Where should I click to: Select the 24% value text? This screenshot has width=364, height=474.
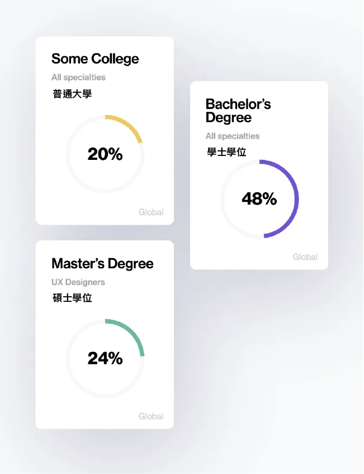coord(105,358)
